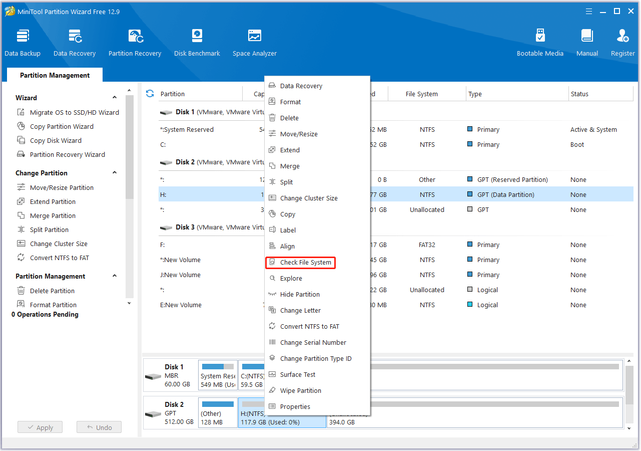Click Disk 1 drive icon in disk map
641x451 pixels.
153,376
